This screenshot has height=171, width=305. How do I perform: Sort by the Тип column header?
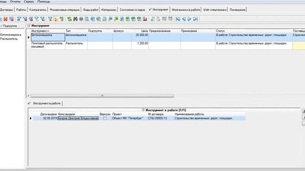76,31
